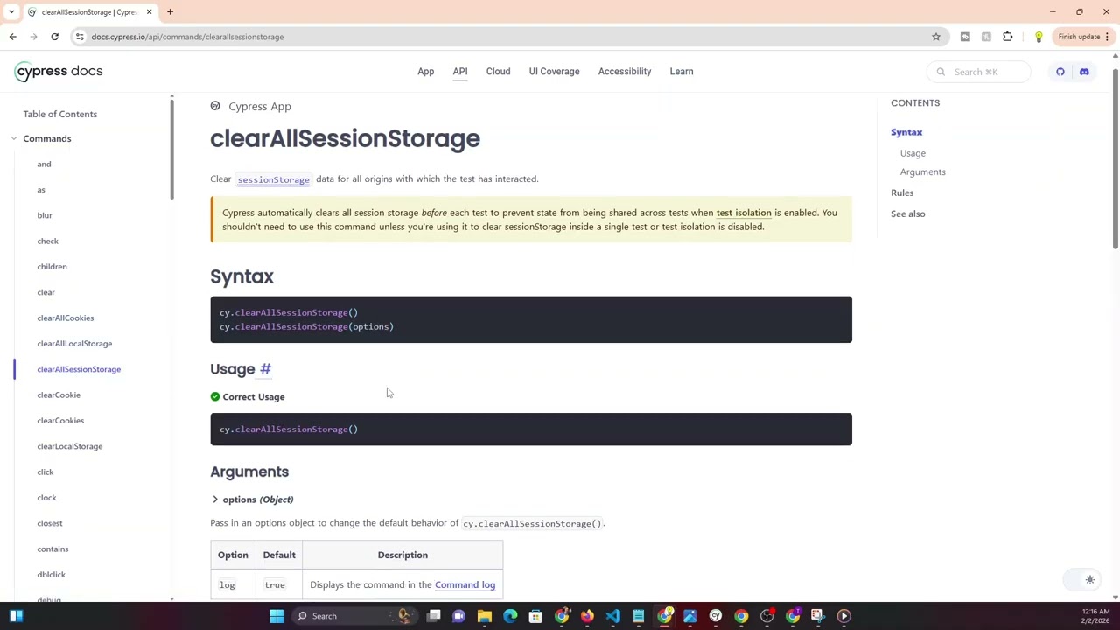Go to the Cloud nav tab
Screen dimensions: 1120x630
498,72
